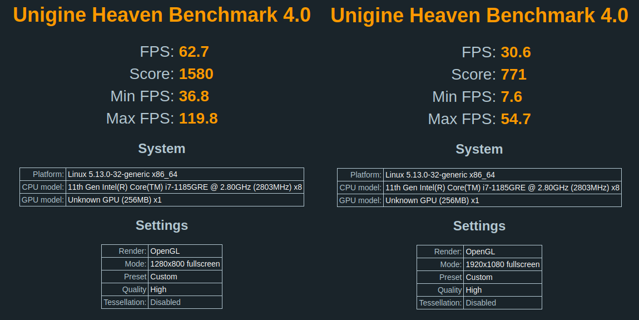Click the FPS label beside 62.7

pyautogui.click(x=157, y=52)
